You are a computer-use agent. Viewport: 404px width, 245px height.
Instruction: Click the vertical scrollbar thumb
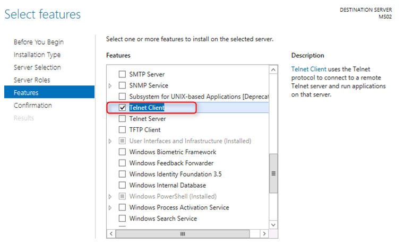coord(273,173)
